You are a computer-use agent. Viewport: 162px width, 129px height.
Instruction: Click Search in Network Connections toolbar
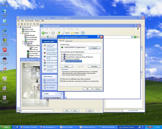click(66, 33)
